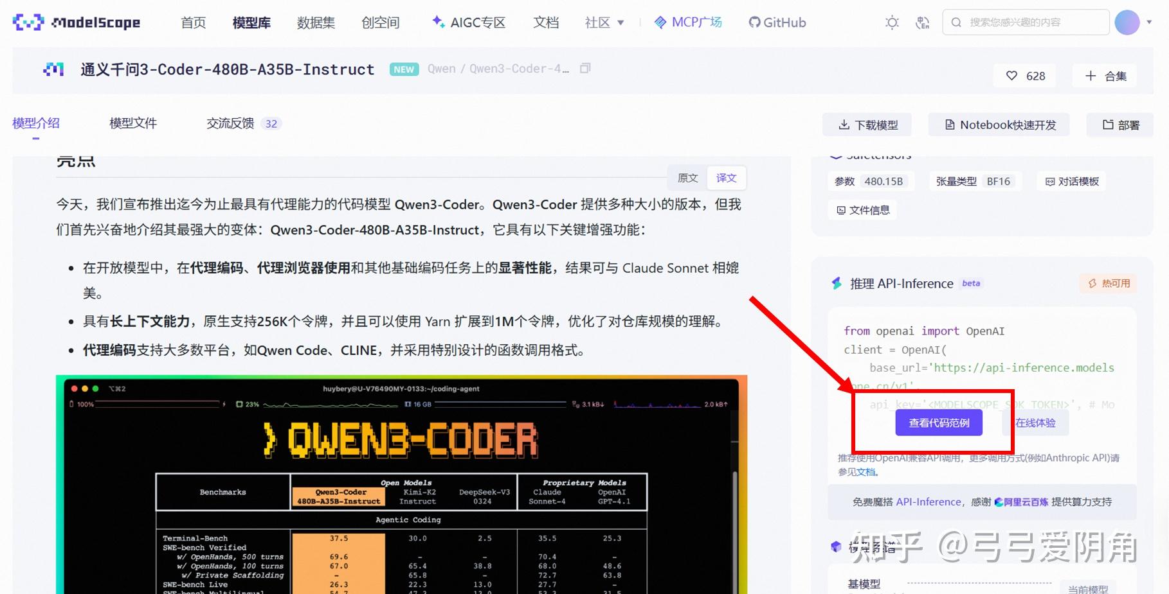Image resolution: width=1169 pixels, height=594 pixels.
Task: Open the user avatar profile
Action: [1127, 22]
